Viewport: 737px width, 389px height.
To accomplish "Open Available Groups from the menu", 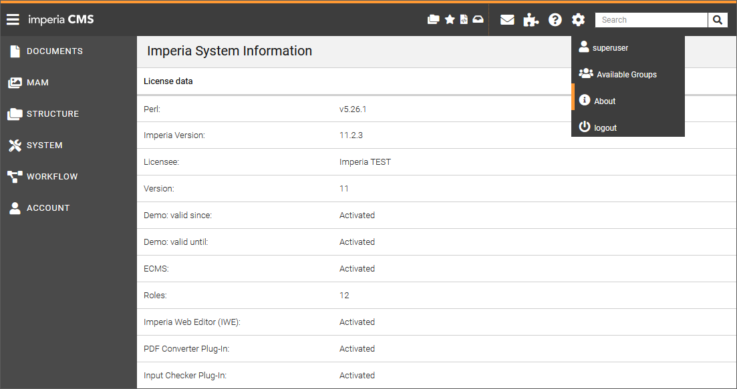I will pyautogui.click(x=628, y=74).
